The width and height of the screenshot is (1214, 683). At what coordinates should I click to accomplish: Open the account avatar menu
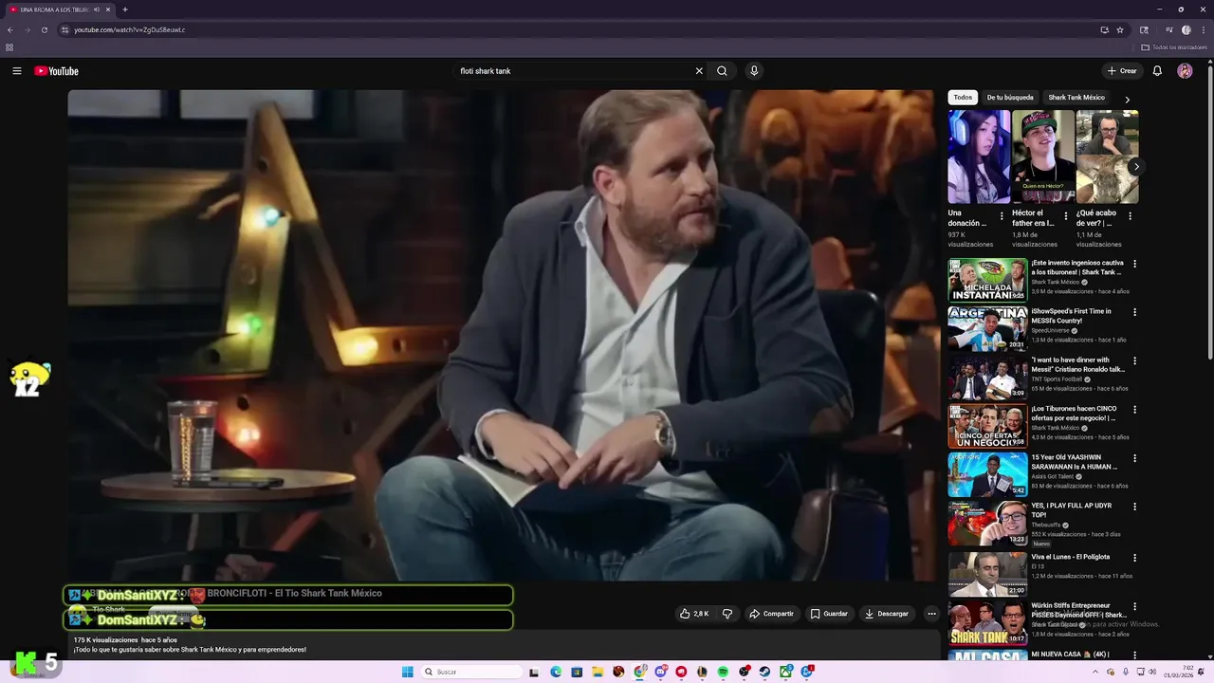(1185, 71)
